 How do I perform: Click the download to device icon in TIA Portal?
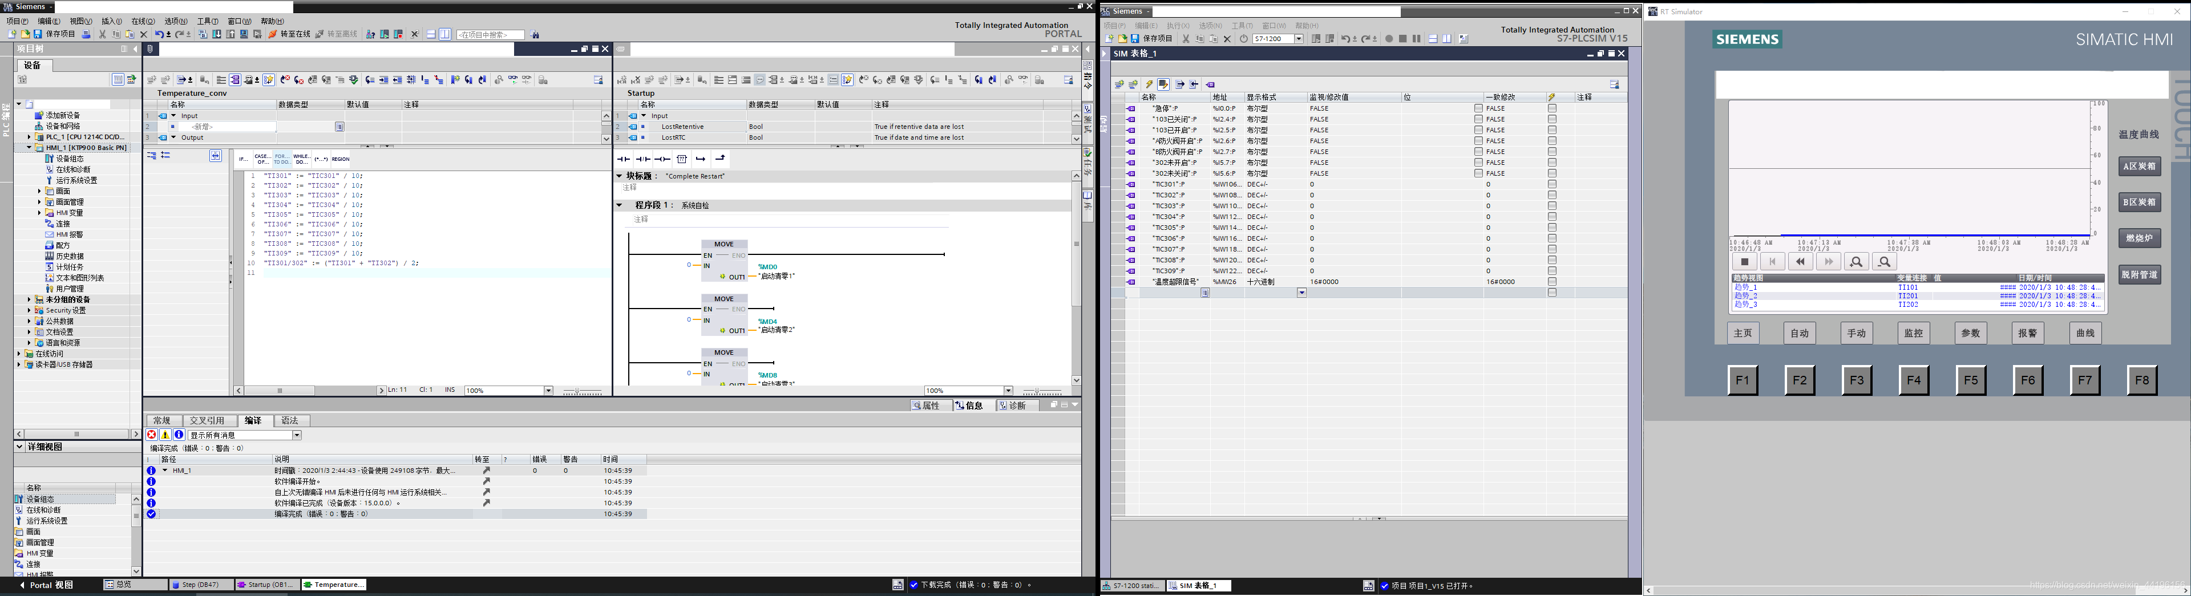(x=216, y=34)
